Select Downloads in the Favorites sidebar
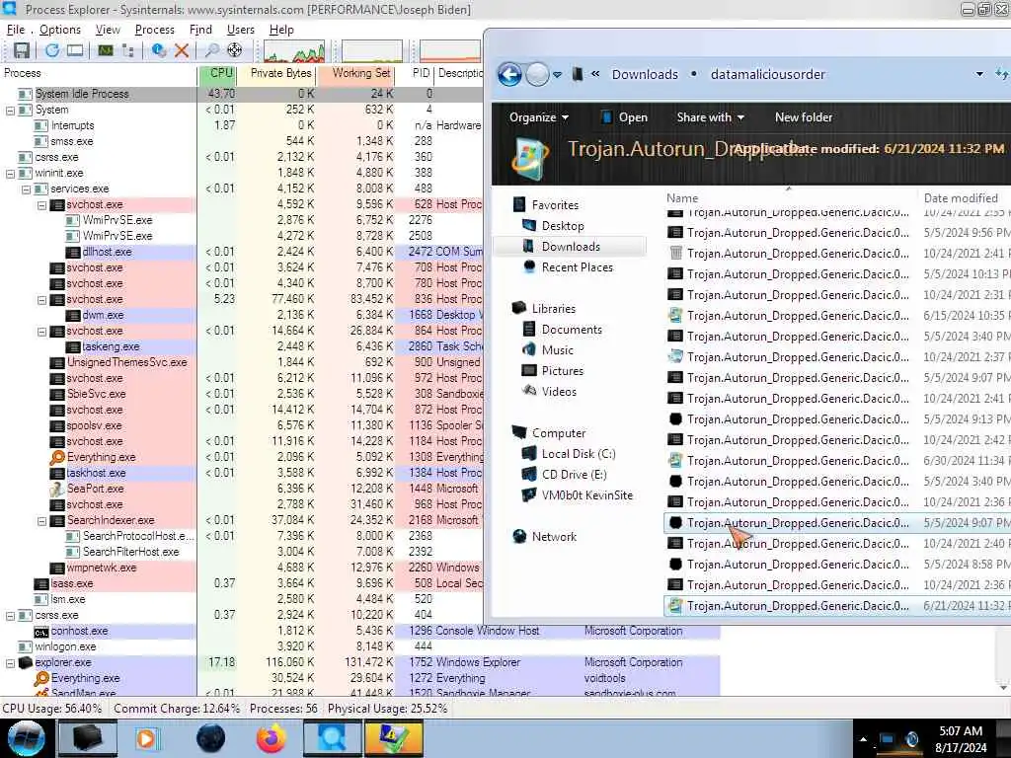Image resolution: width=1011 pixels, height=758 pixels. click(x=570, y=247)
